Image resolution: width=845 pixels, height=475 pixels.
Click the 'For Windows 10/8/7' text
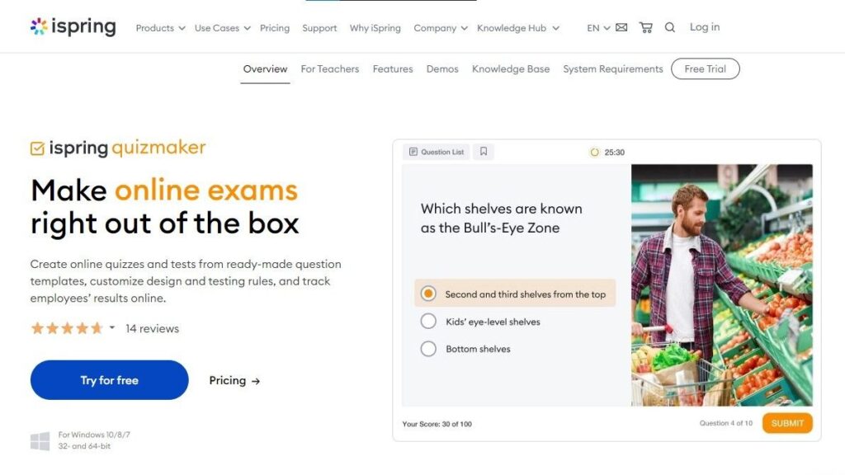[x=94, y=435]
